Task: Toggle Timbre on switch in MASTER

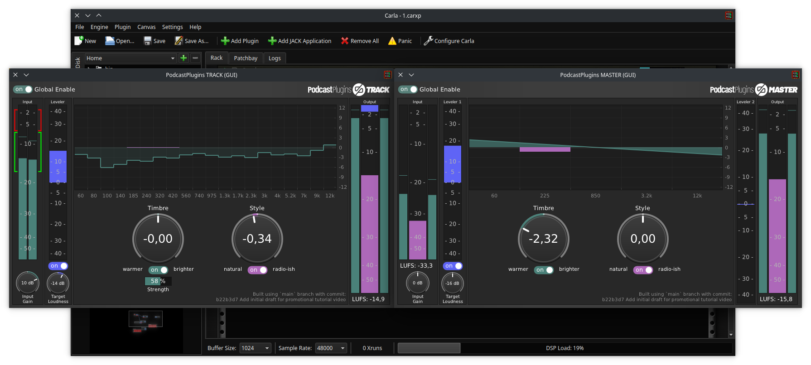Action: 544,270
